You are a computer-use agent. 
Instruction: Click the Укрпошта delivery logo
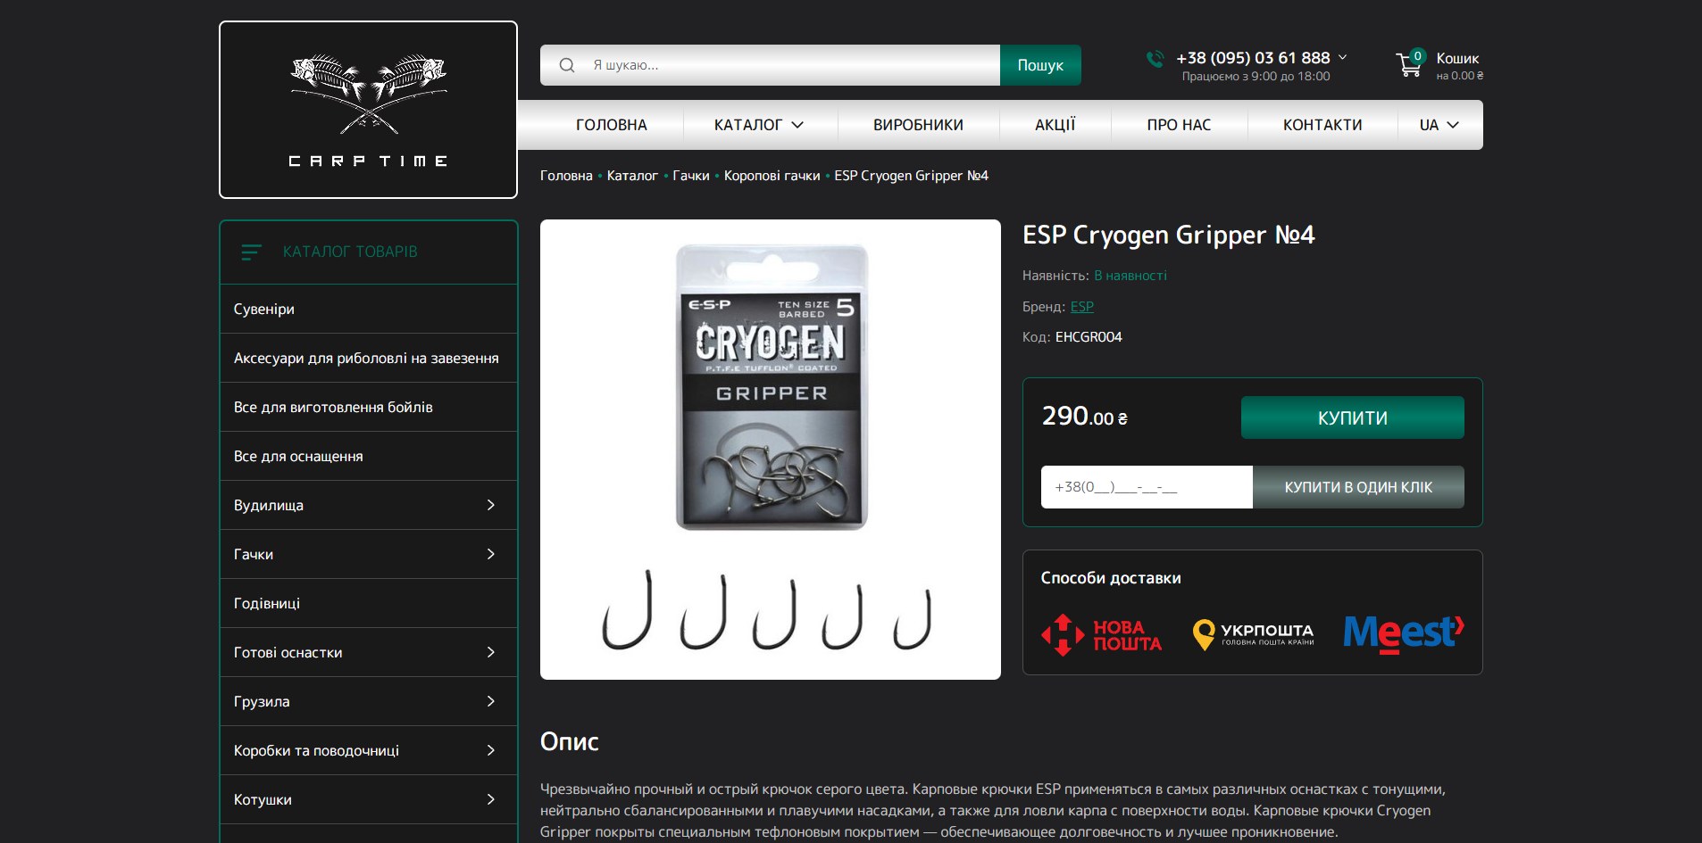pyautogui.click(x=1253, y=634)
